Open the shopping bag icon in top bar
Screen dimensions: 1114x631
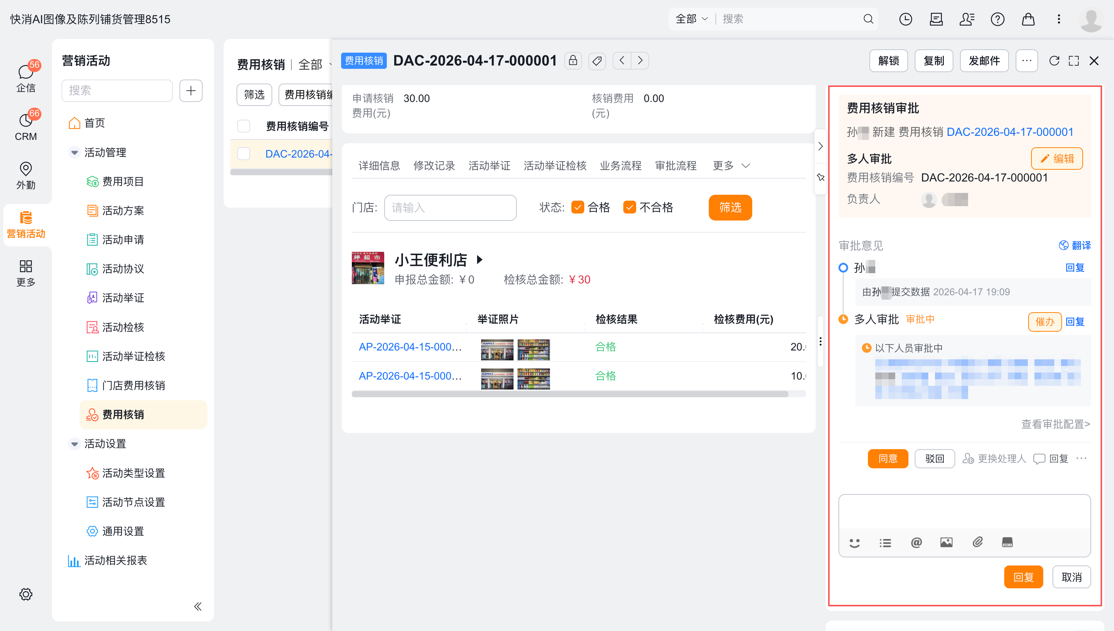pos(1028,19)
